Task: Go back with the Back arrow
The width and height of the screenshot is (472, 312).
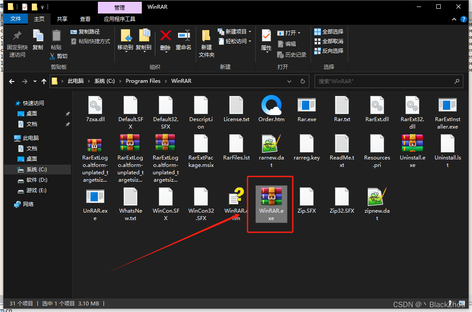Action: (x=12, y=81)
